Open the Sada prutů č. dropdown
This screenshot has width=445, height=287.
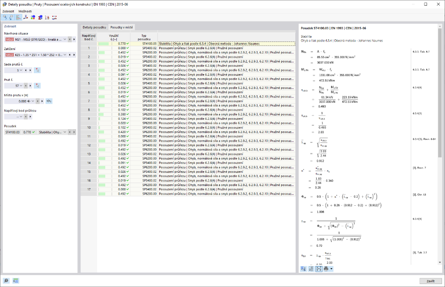click(21, 70)
